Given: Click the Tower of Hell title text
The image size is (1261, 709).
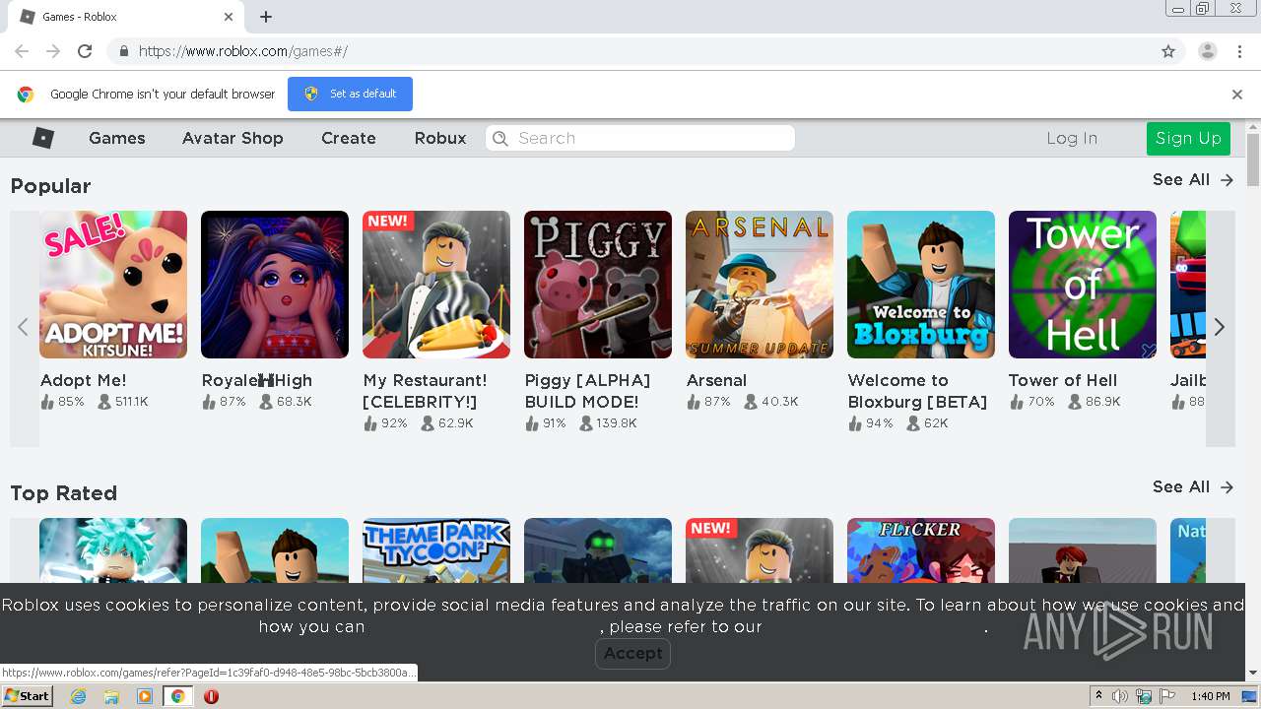Looking at the screenshot, I should pos(1063,380).
